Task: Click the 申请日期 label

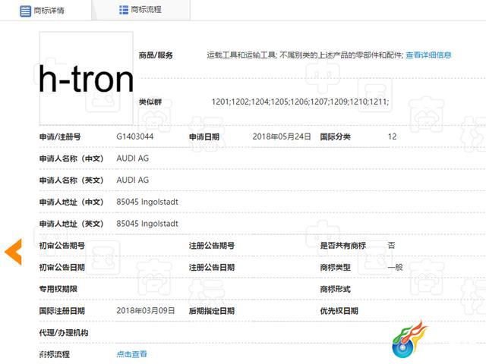Action: point(204,136)
